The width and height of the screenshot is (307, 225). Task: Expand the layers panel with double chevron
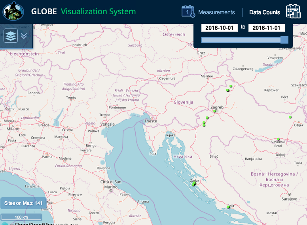coord(24,36)
